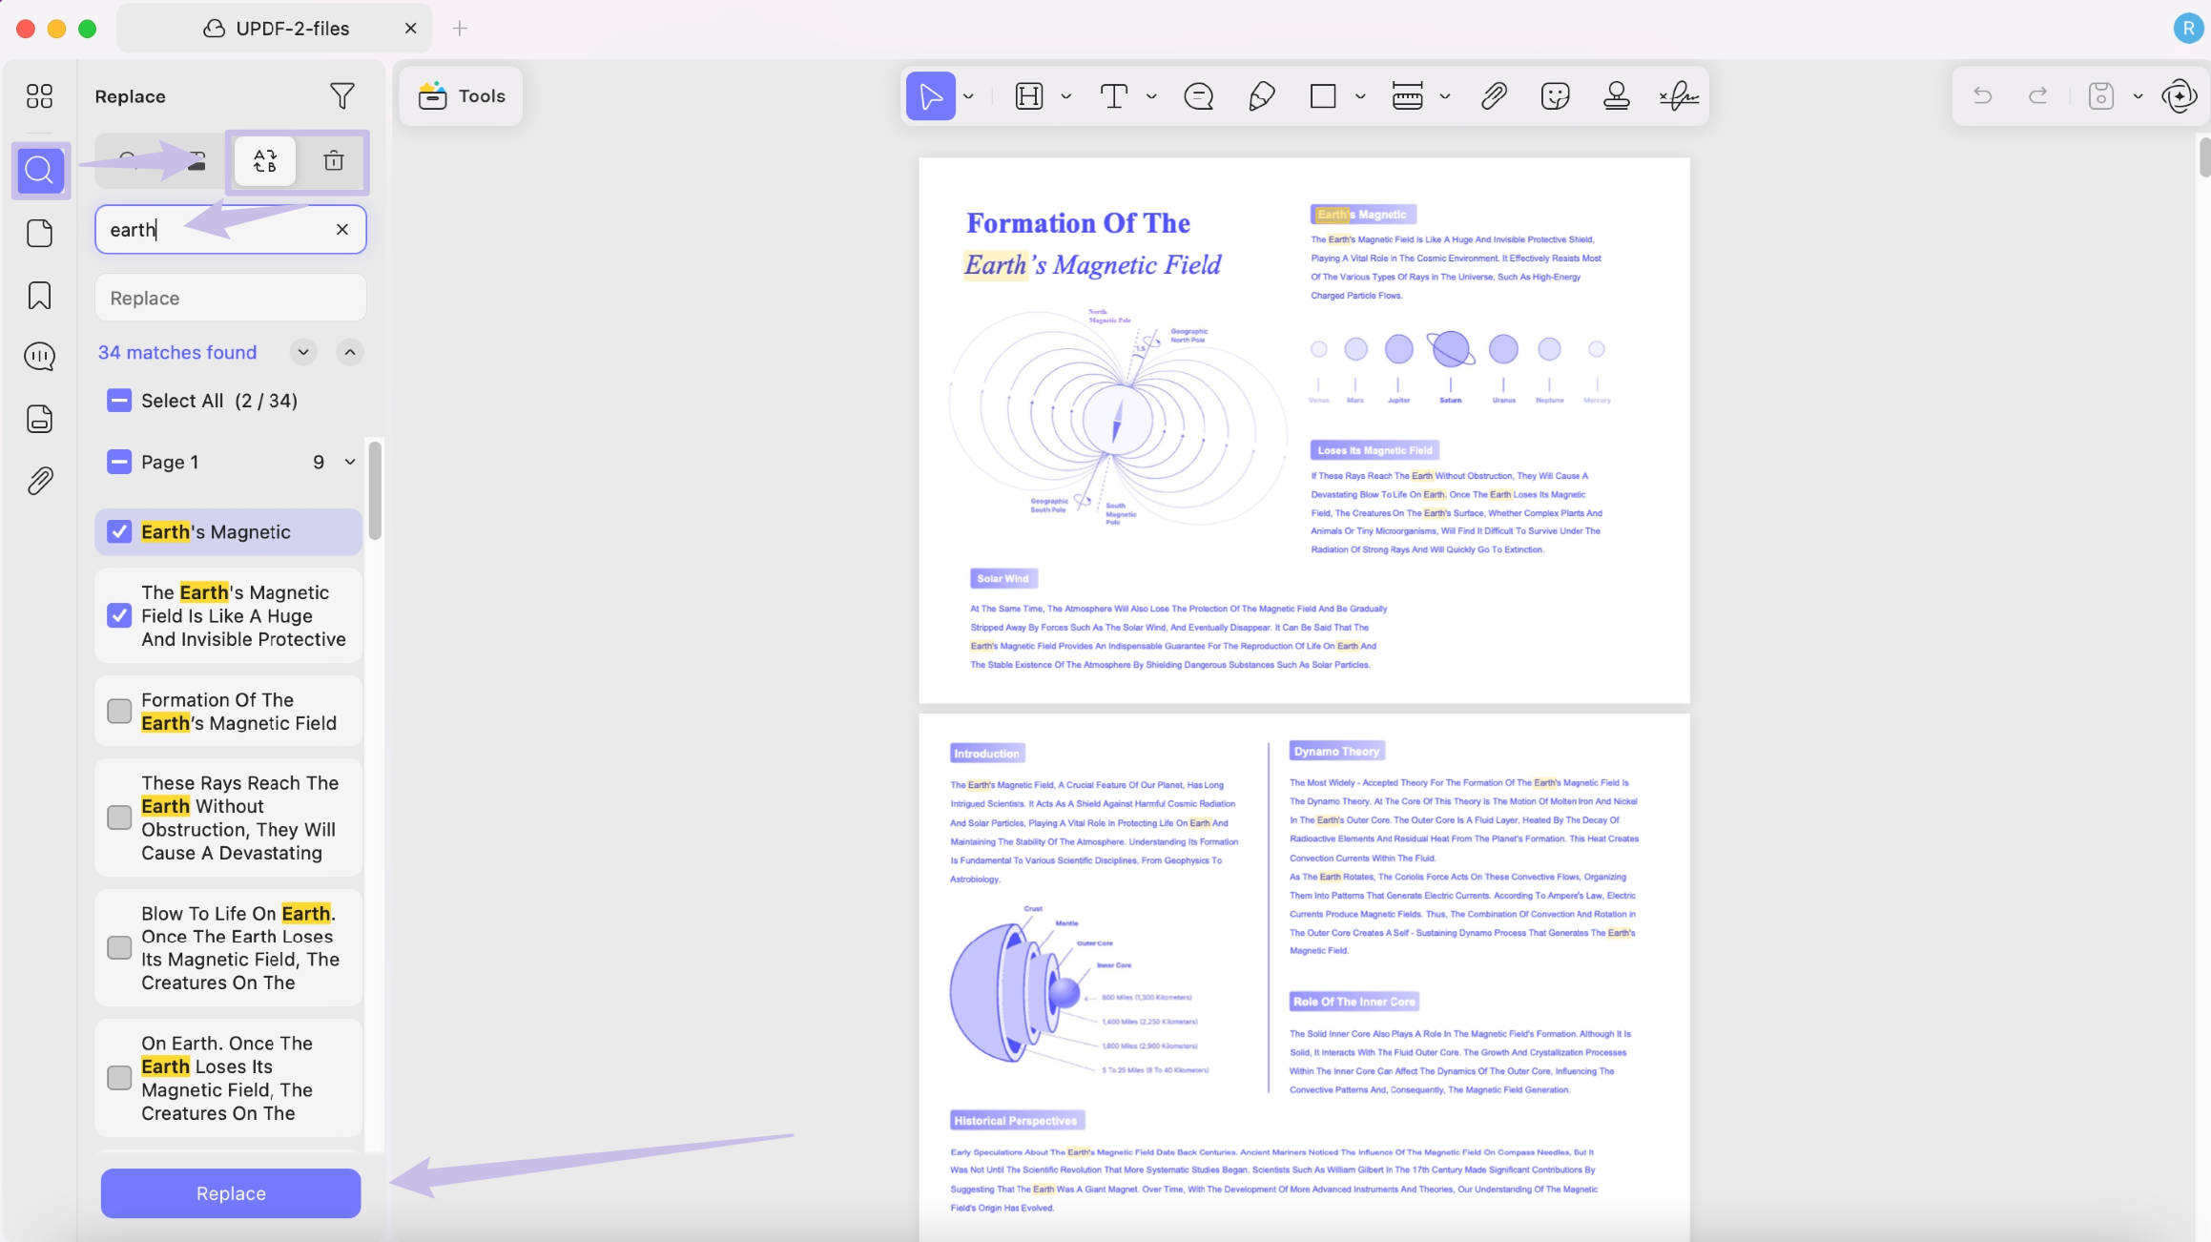This screenshot has width=2211, height=1242.
Task: Open the Tools menu
Action: coord(461,95)
